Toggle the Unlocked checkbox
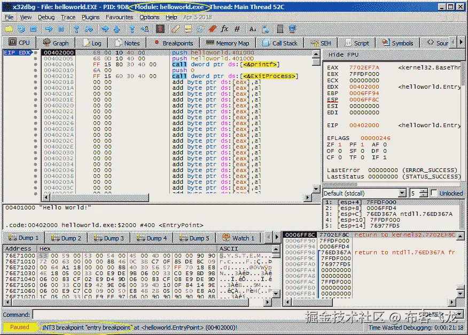Screen dimensions: 468x335 434,193
